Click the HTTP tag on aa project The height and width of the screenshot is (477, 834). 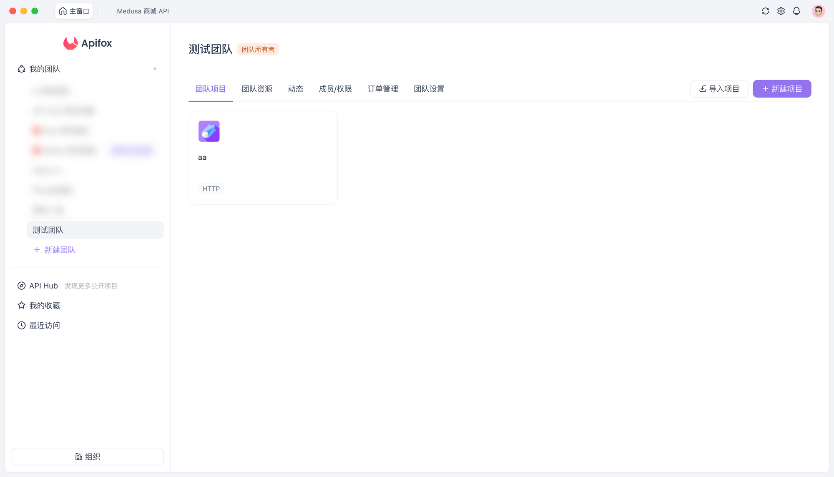pyautogui.click(x=211, y=189)
